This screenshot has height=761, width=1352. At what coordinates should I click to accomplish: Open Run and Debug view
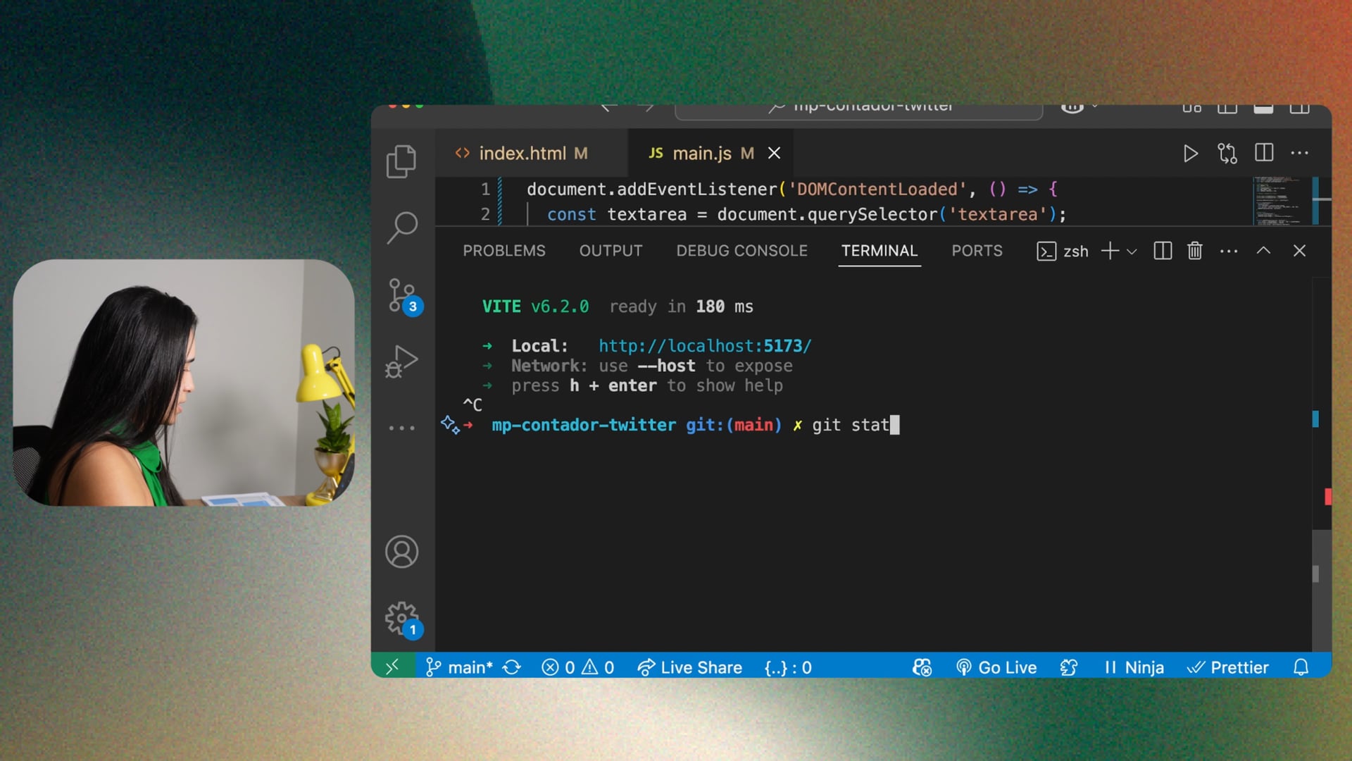coord(402,361)
